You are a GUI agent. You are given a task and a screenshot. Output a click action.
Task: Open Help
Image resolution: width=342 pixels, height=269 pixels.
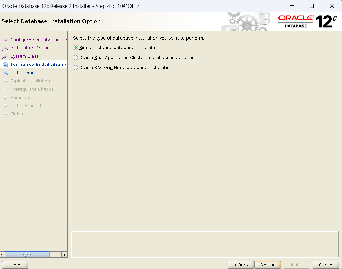coord(15,265)
